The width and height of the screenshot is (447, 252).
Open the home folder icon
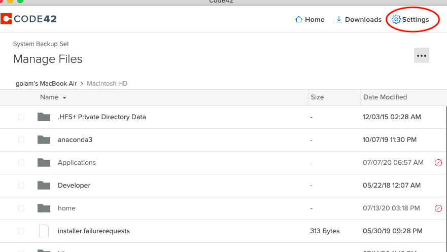44,208
